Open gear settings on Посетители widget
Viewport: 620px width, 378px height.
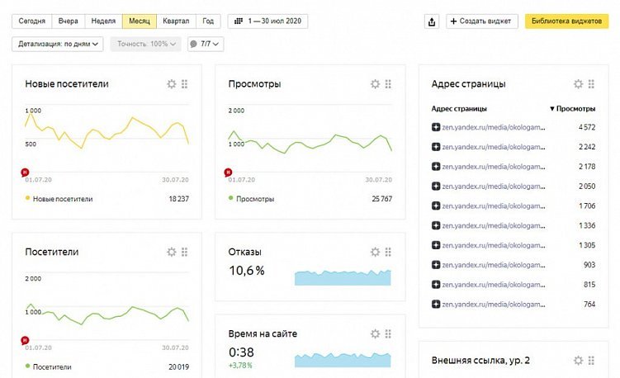172,252
